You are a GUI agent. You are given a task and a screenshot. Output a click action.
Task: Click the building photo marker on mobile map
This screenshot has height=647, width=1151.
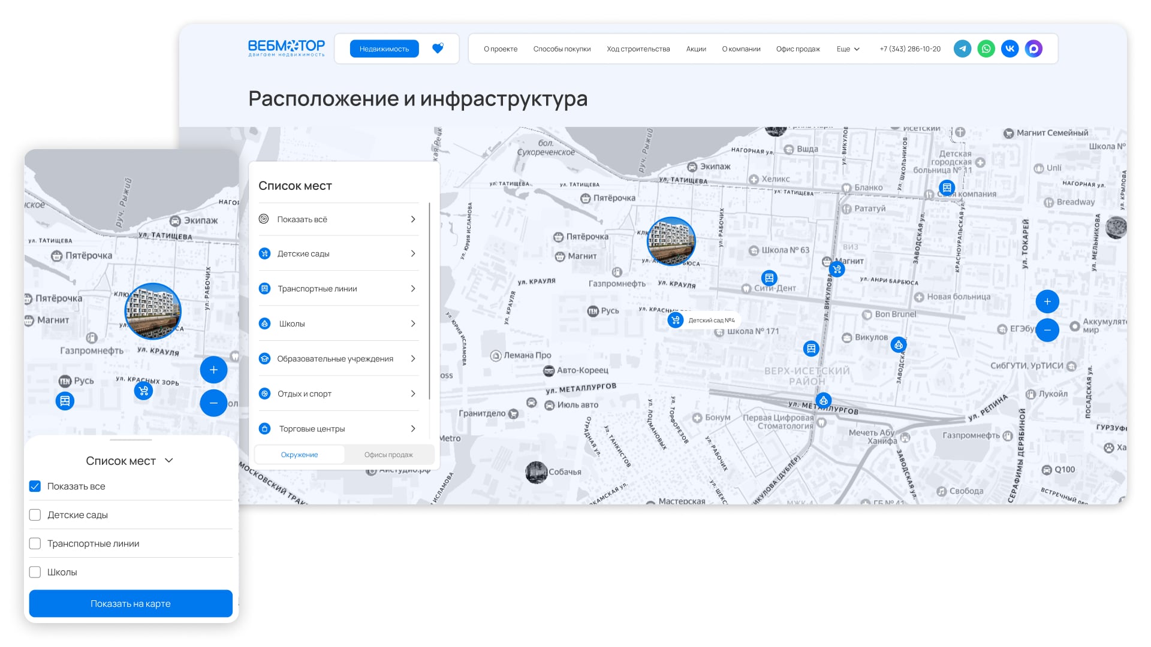coord(153,311)
